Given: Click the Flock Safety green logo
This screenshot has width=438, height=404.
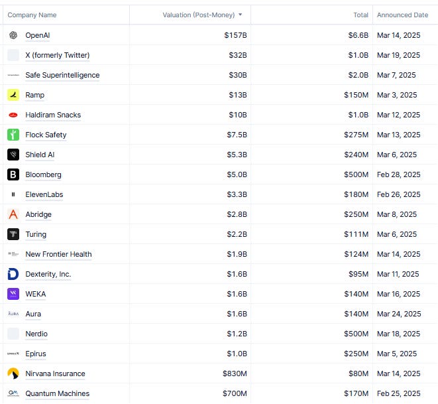Looking at the screenshot, I should (x=13, y=135).
